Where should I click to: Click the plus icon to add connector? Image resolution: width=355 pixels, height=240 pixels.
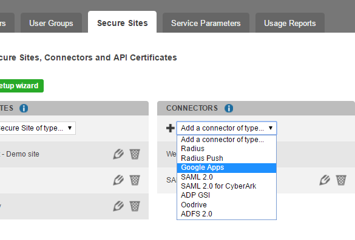point(171,128)
